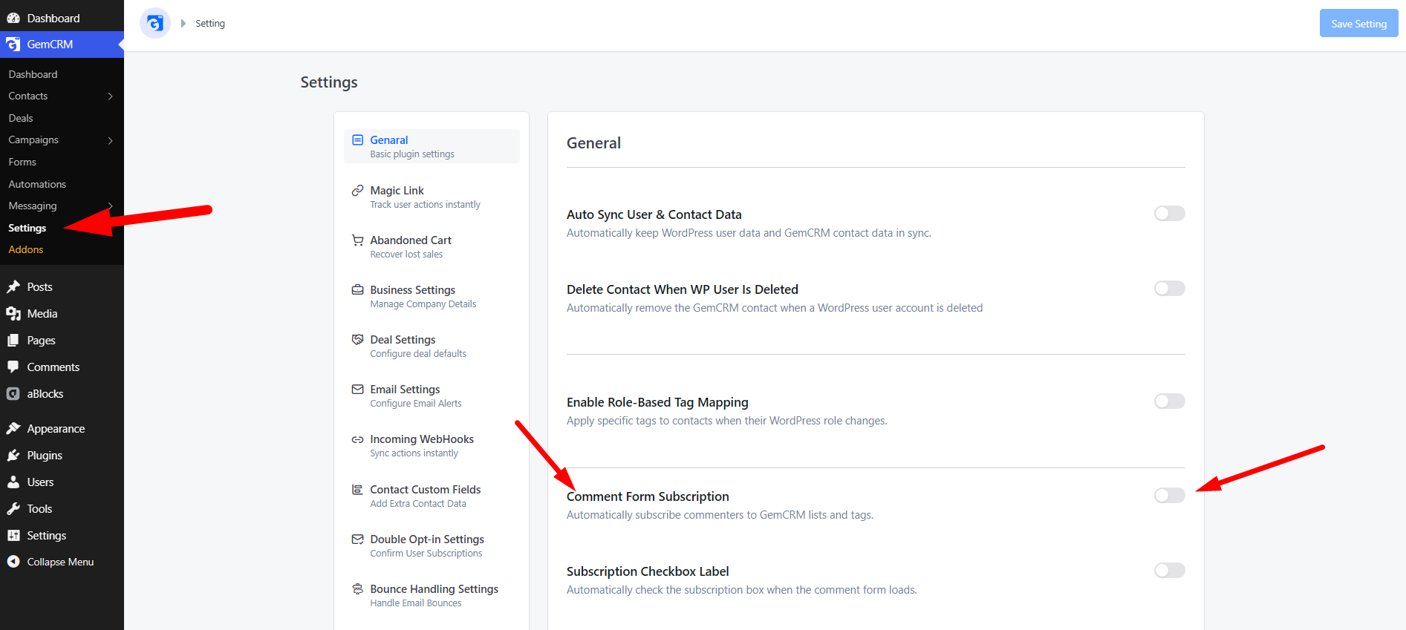Click the Bounce Handling Settings icon
Viewport: 1406px width, 630px height.
pos(357,588)
